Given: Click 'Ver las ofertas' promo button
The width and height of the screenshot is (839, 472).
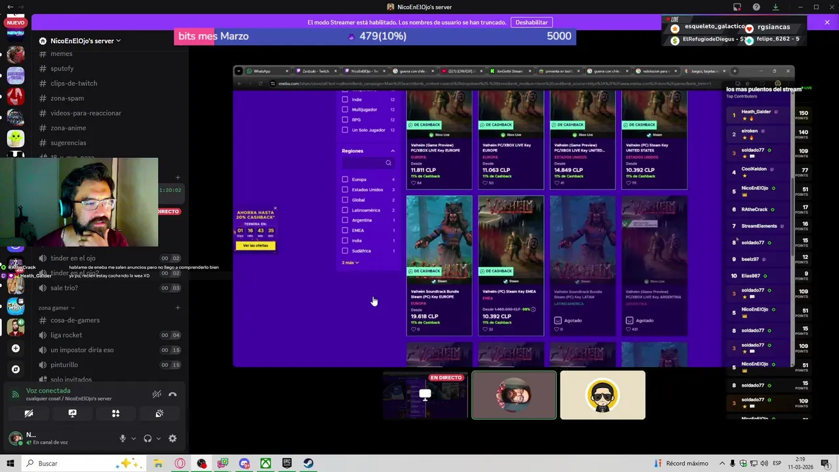Looking at the screenshot, I should point(256,245).
